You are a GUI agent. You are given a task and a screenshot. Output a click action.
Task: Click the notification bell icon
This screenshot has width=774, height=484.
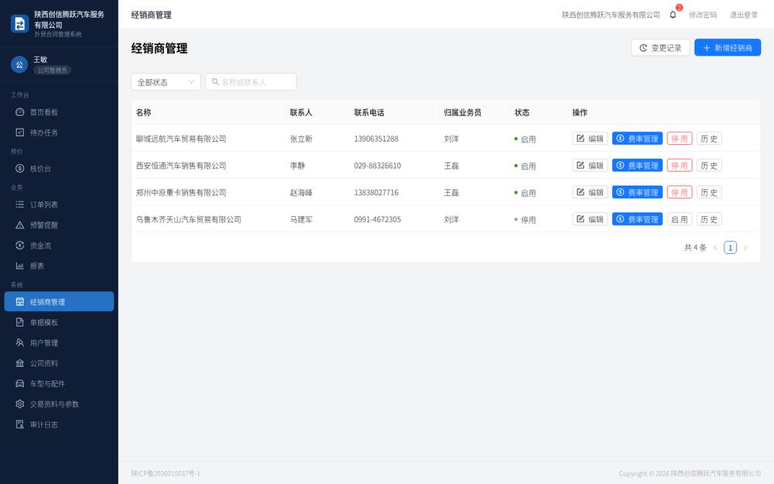pos(673,15)
